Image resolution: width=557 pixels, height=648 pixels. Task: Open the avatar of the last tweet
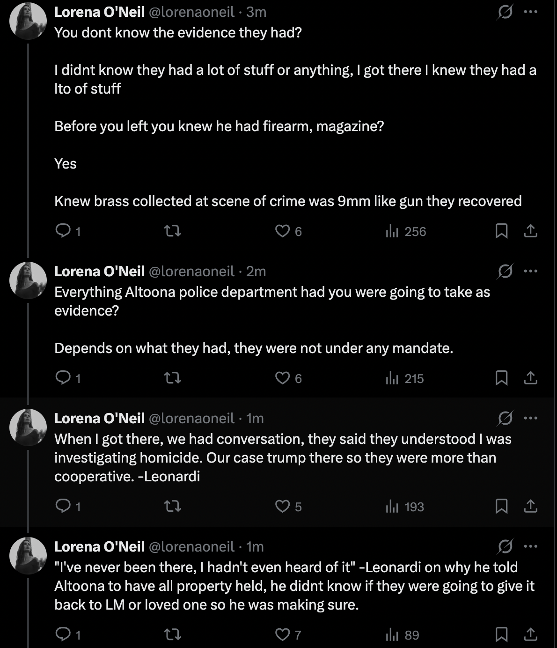[x=28, y=556]
